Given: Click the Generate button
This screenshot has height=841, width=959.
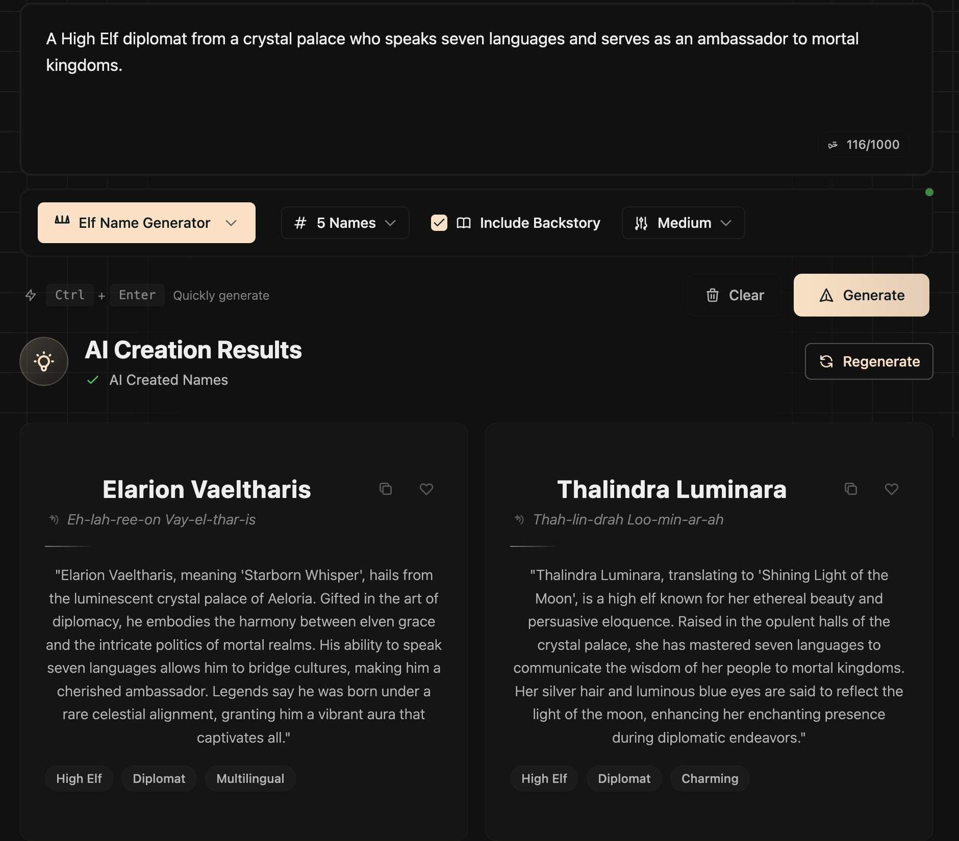Looking at the screenshot, I should [x=861, y=295].
